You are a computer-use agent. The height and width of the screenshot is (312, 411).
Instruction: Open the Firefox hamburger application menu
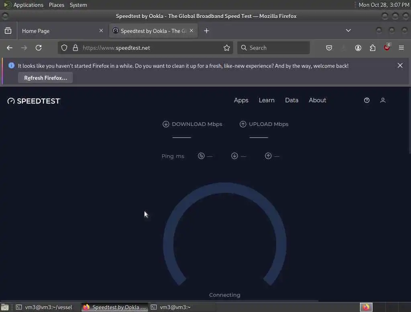[x=401, y=48]
